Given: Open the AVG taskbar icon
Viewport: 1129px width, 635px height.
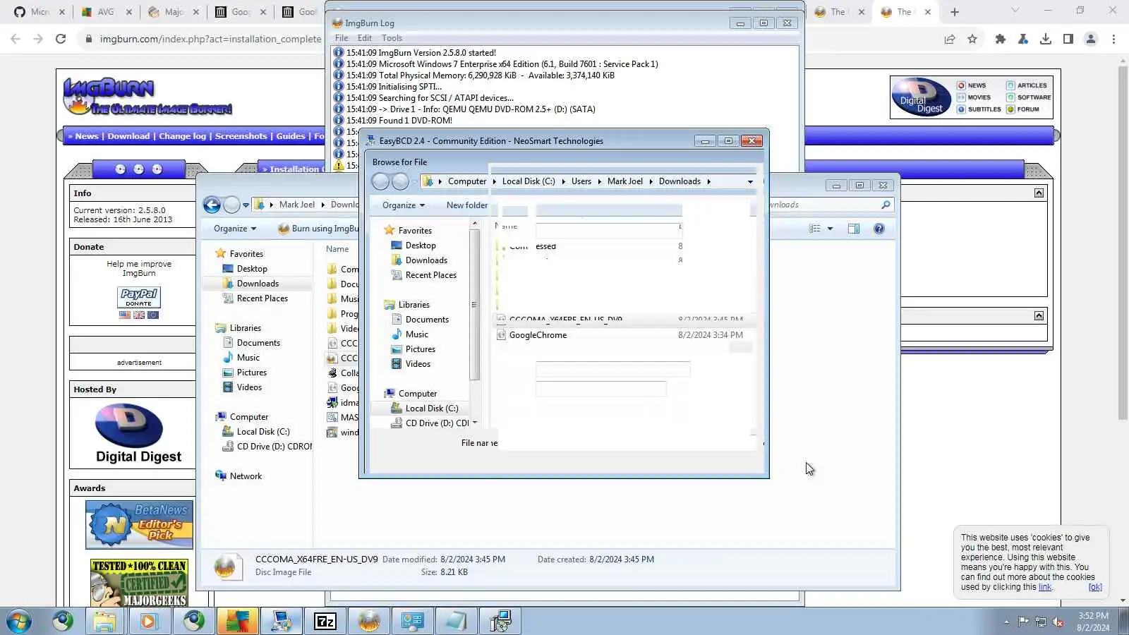Looking at the screenshot, I should [x=237, y=621].
